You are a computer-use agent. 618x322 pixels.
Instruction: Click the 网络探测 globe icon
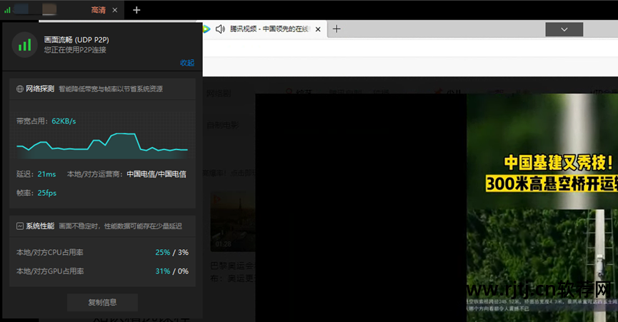coord(20,89)
